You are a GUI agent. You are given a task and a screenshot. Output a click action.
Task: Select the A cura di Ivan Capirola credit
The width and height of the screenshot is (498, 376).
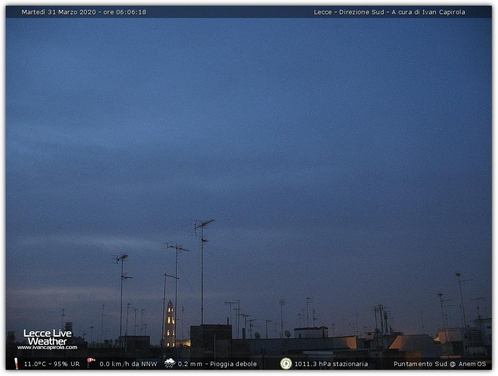(428, 12)
